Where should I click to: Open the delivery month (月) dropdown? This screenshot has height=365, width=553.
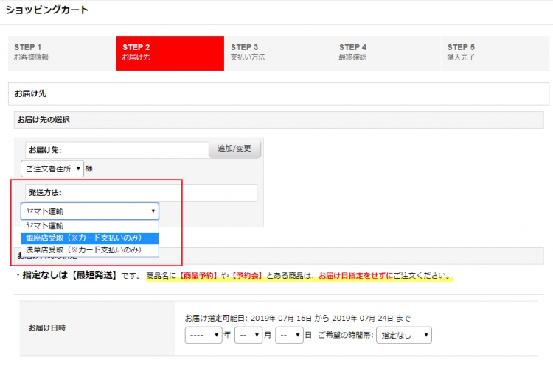(x=248, y=335)
